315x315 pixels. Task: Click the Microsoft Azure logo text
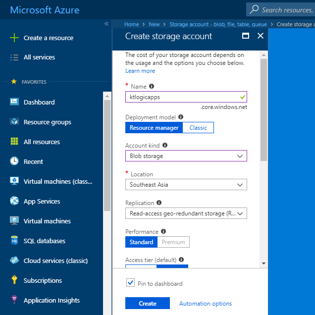pyautogui.click(x=45, y=10)
